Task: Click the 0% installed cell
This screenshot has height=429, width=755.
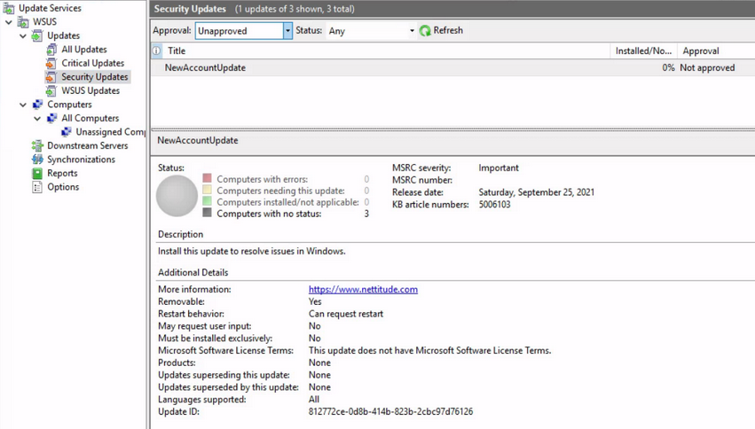Action: [668, 68]
